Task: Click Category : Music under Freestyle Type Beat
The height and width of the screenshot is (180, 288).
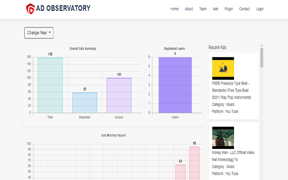Action: (223, 104)
